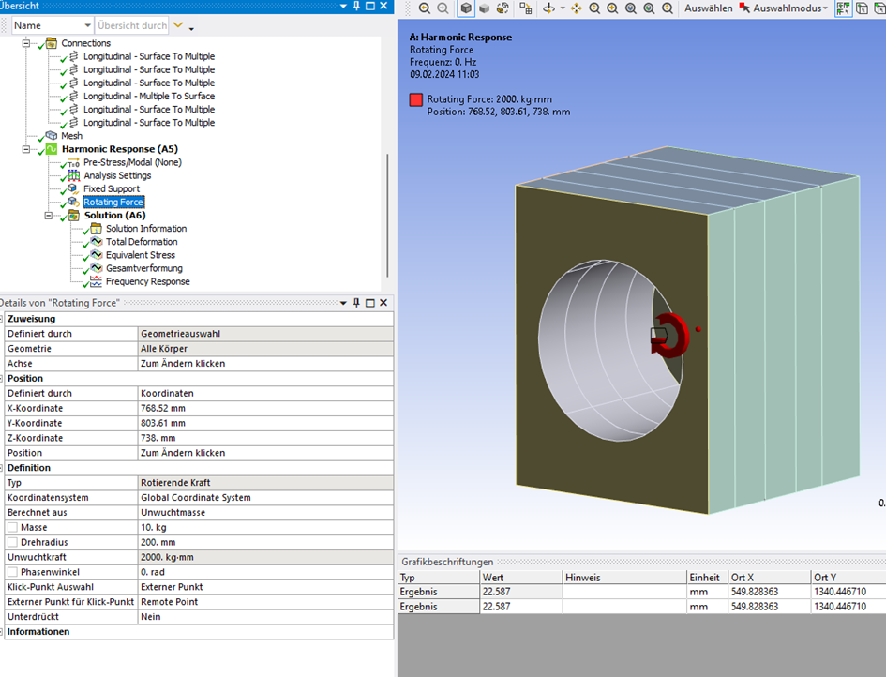The height and width of the screenshot is (677, 886).
Task: Tick the Phasenwinkel parameter checkbox
Action: [12, 572]
